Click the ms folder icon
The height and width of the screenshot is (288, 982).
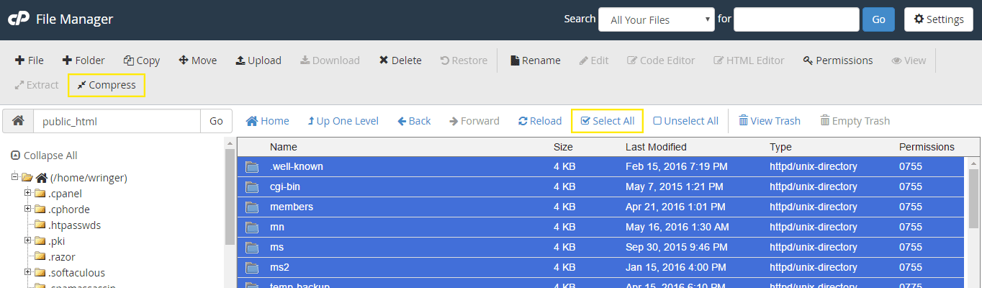(x=252, y=247)
